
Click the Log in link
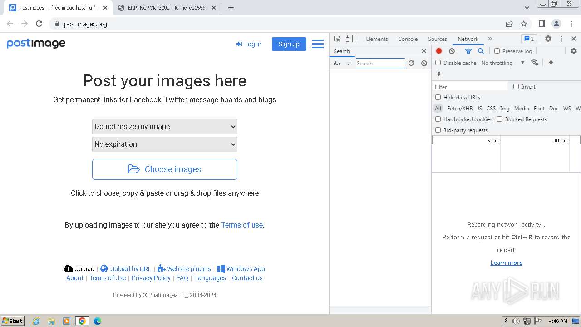coord(249,44)
